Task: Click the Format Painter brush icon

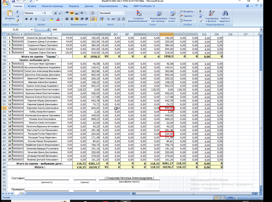Action: pos(17,21)
